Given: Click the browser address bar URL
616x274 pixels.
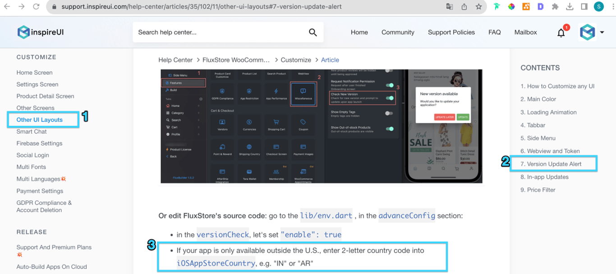Looking at the screenshot, I should [x=202, y=7].
